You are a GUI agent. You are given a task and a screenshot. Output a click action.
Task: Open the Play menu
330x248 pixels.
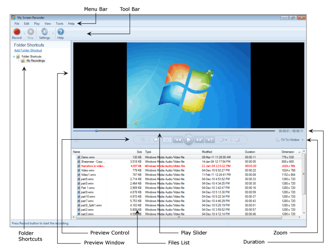coord(37,24)
